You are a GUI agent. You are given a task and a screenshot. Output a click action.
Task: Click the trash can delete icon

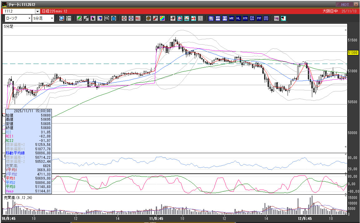[113, 18]
